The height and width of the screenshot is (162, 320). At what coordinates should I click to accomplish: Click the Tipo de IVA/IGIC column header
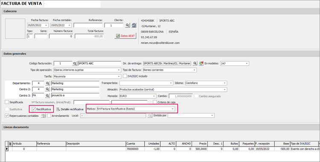(x=304, y=144)
